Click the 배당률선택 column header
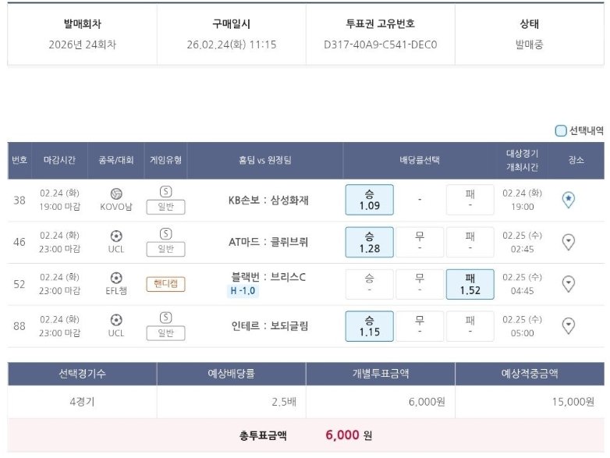This screenshot has height=458, width=610. [420, 160]
